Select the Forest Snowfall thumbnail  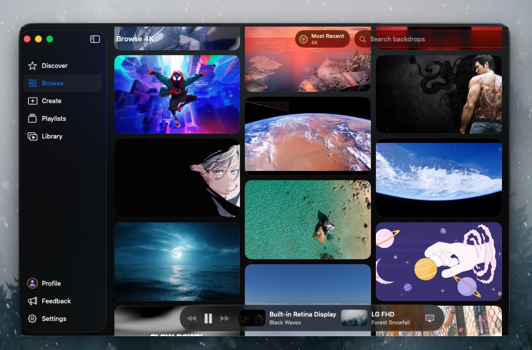[354, 318]
